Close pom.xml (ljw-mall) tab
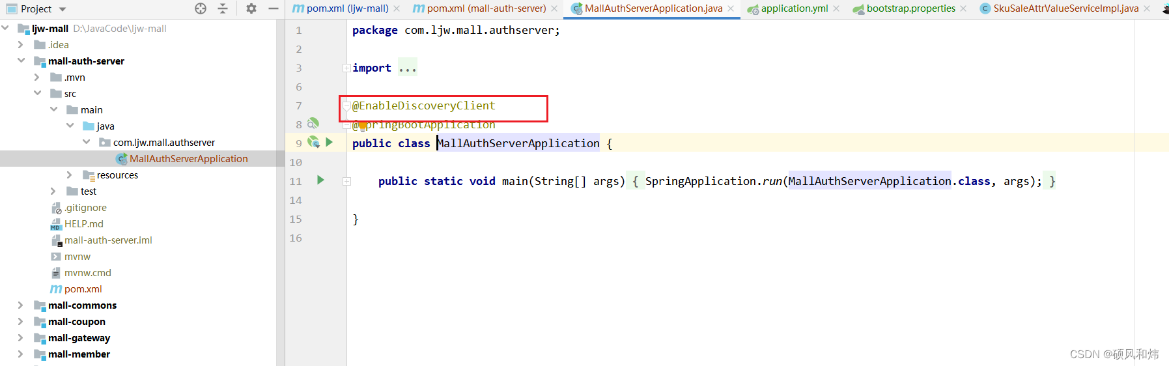 [x=397, y=8]
